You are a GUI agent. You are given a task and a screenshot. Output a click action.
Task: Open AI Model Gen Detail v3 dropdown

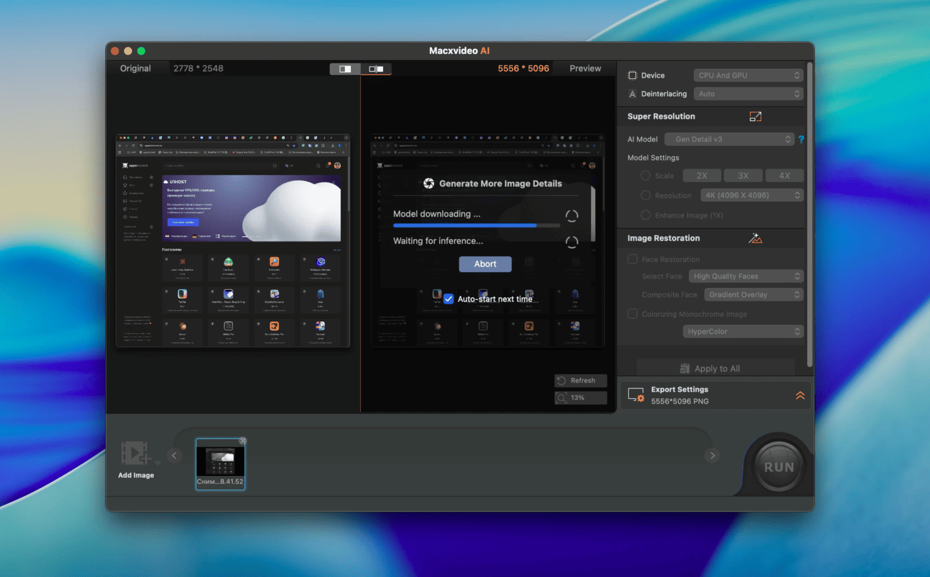(x=729, y=139)
